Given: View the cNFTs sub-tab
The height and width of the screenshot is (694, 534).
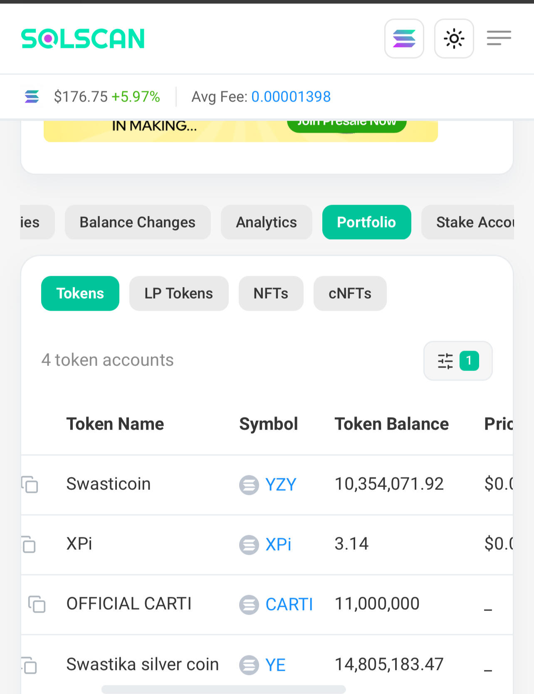Looking at the screenshot, I should pyautogui.click(x=350, y=294).
